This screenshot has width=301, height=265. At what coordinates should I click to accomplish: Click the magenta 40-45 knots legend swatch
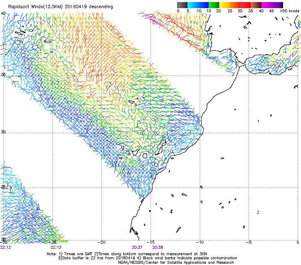[x=267, y=5]
